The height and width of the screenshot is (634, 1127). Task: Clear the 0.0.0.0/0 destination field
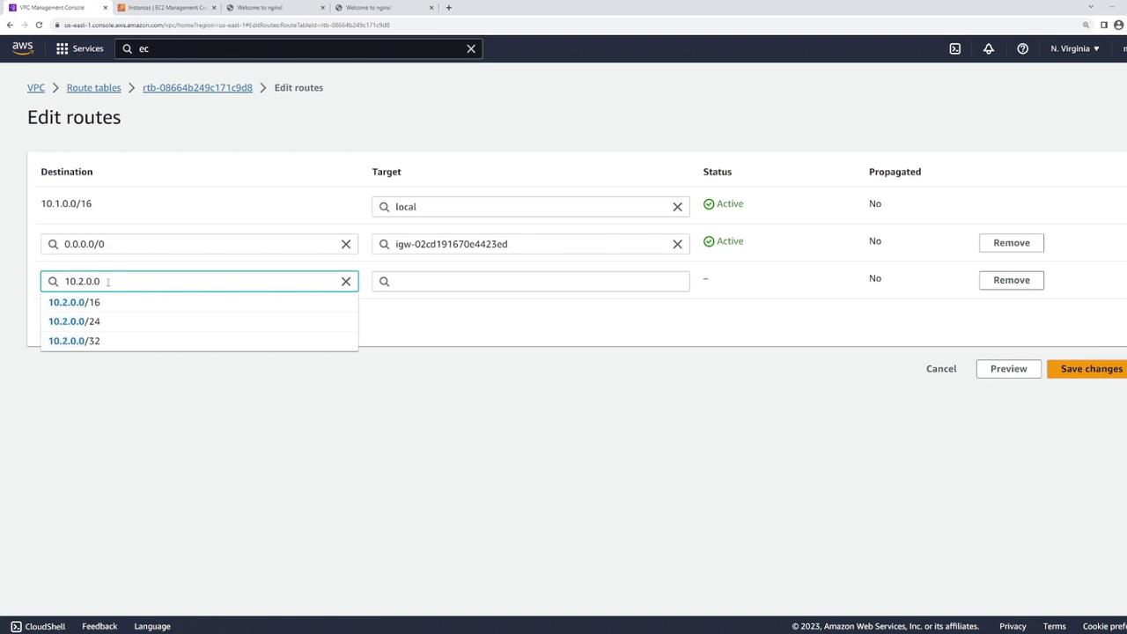coord(346,244)
